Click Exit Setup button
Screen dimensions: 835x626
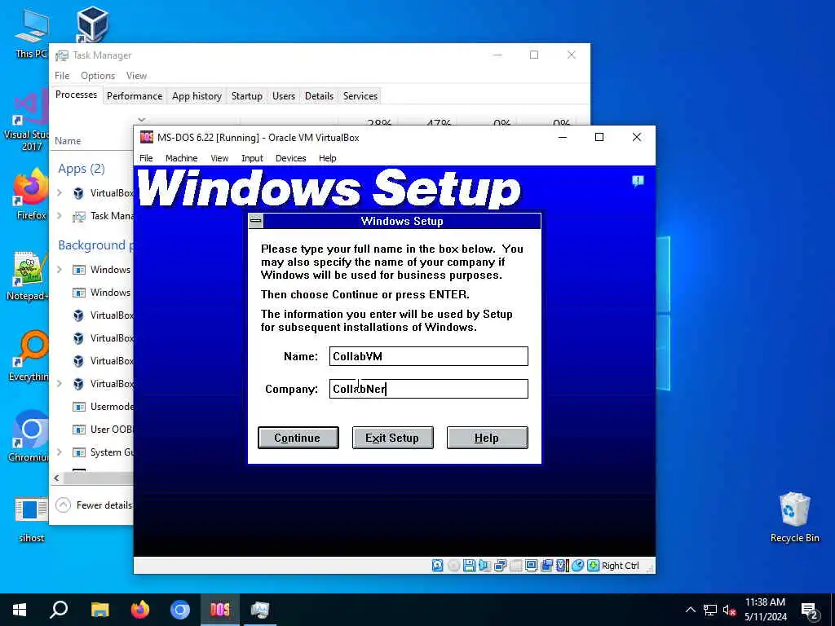pos(392,438)
